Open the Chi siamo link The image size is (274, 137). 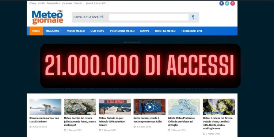coord(67,3)
